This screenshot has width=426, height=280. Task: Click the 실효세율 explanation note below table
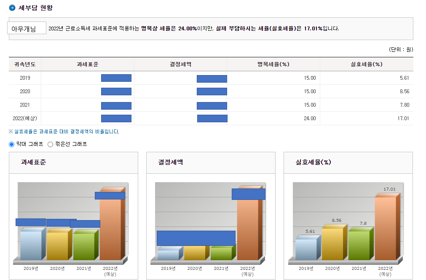coord(64,132)
